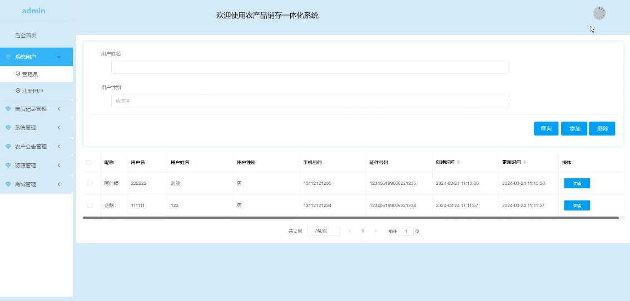Expand the 系统管理 menu chevron
Image resolution: width=630 pixels, height=301 pixels.
point(59,128)
